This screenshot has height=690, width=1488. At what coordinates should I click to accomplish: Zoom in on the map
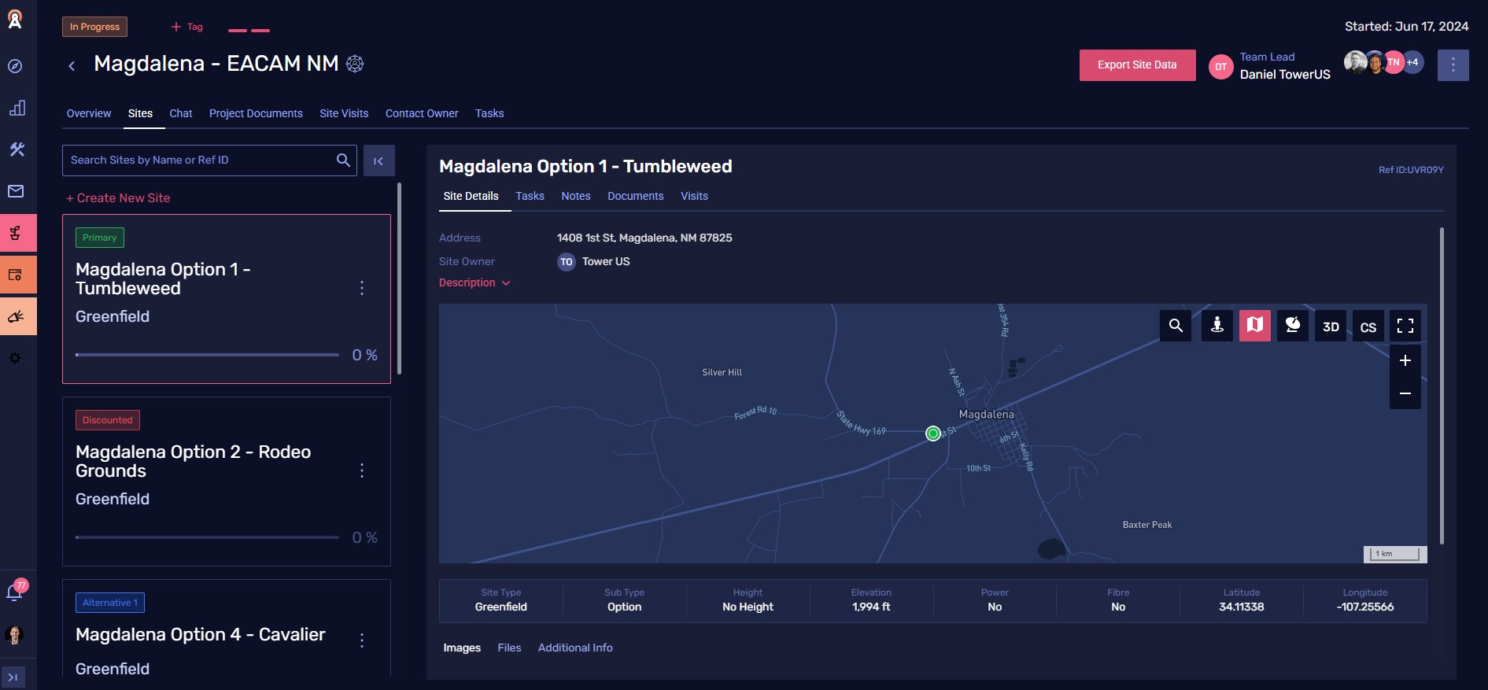[x=1405, y=360]
